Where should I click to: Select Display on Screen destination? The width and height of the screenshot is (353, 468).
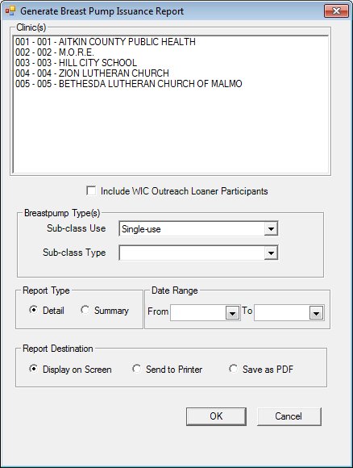(x=33, y=370)
